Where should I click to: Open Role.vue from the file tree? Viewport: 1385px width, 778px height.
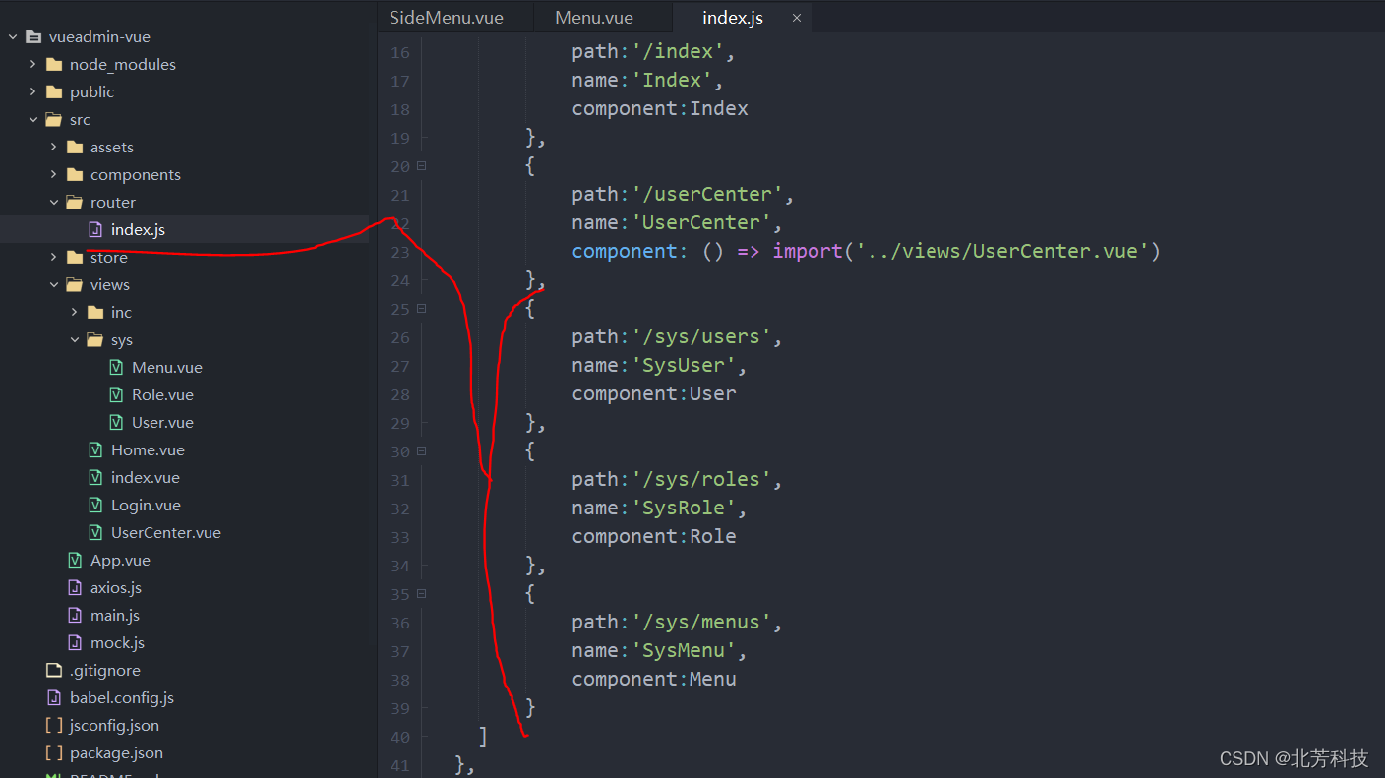162,395
